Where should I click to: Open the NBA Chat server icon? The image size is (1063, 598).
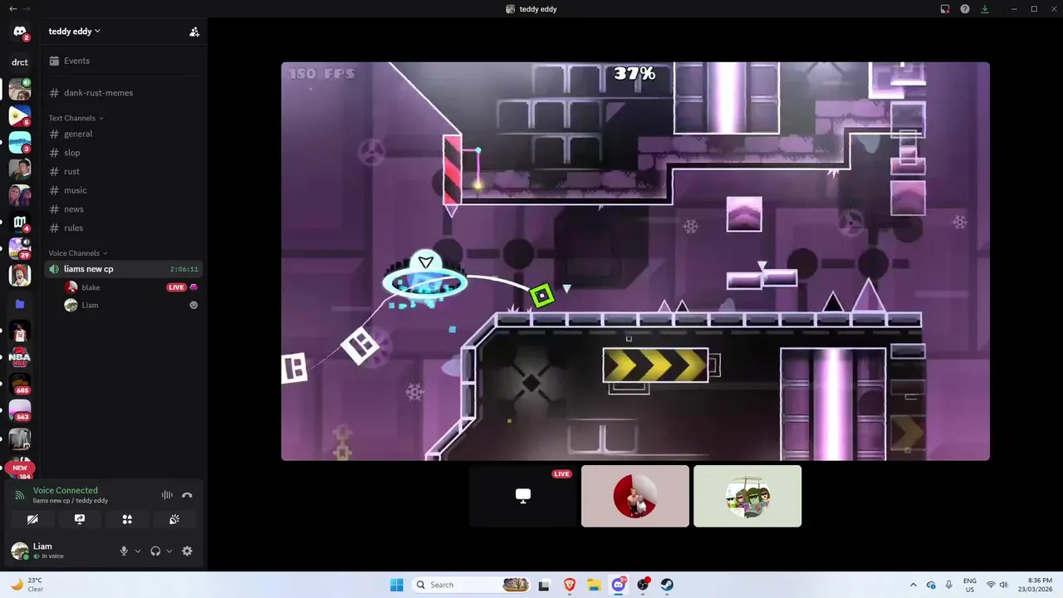(20, 357)
